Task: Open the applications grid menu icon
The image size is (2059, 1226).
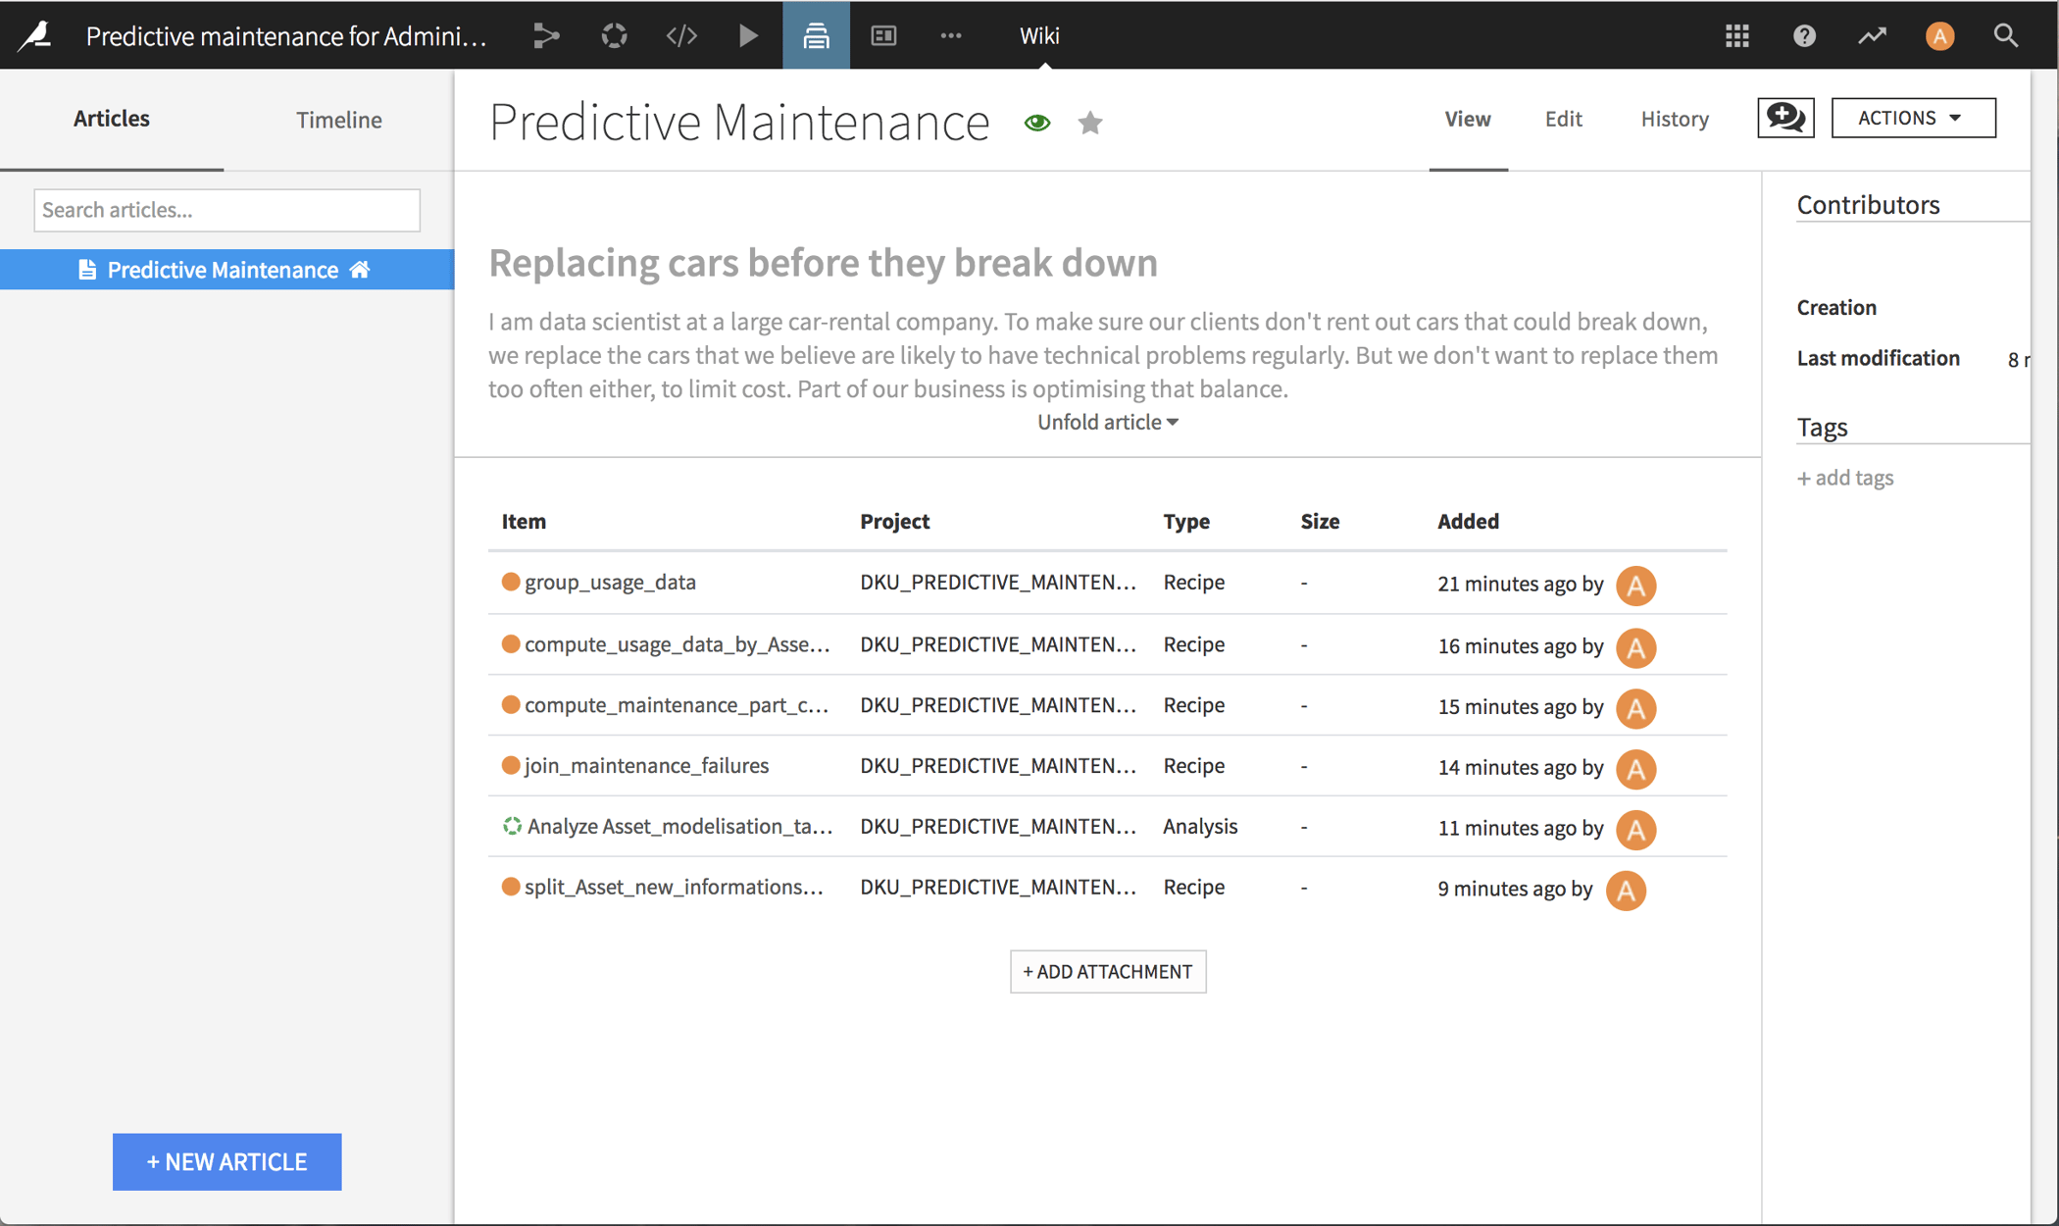Action: 1736,36
